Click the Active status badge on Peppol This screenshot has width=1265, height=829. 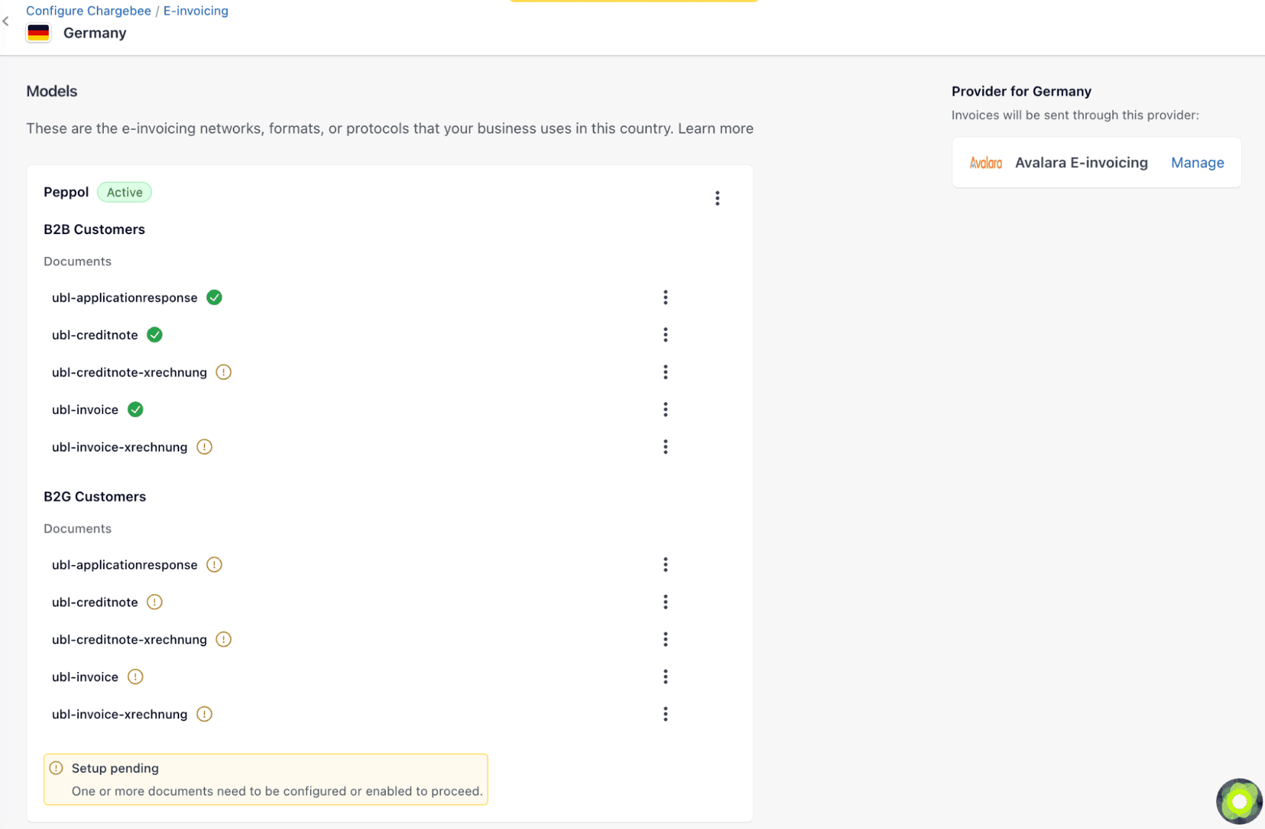tap(124, 192)
